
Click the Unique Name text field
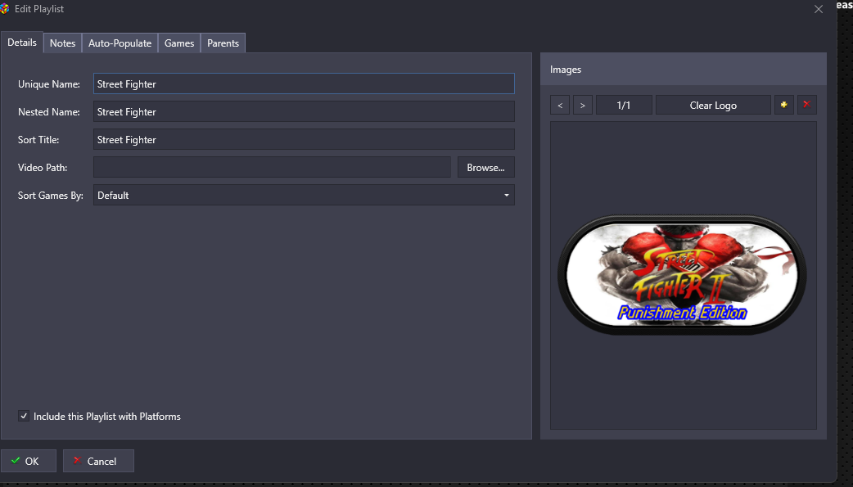[304, 83]
